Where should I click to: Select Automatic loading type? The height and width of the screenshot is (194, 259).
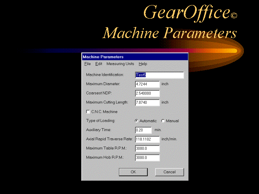tap(136, 121)
